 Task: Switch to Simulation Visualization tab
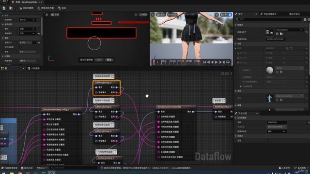(294, 14)
